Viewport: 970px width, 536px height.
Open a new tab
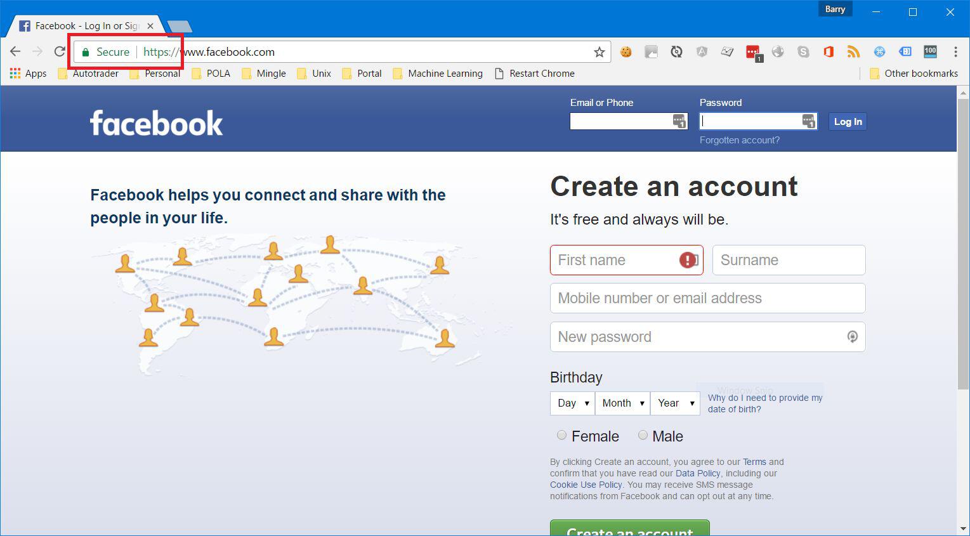(x=180, y=26)
